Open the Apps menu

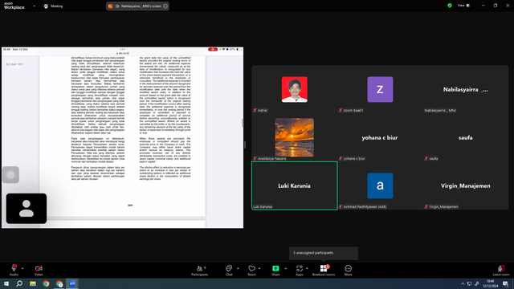coord(300,270)
